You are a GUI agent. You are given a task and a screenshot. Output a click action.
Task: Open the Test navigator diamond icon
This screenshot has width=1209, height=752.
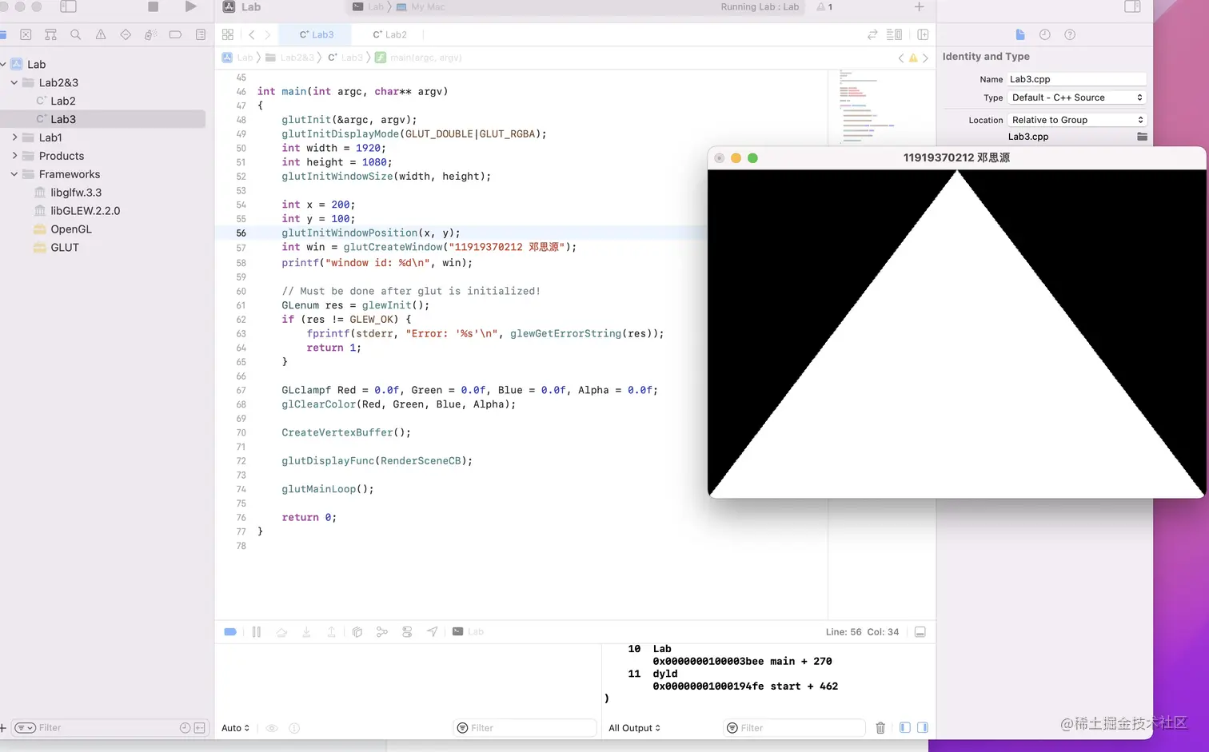(125, 34)
